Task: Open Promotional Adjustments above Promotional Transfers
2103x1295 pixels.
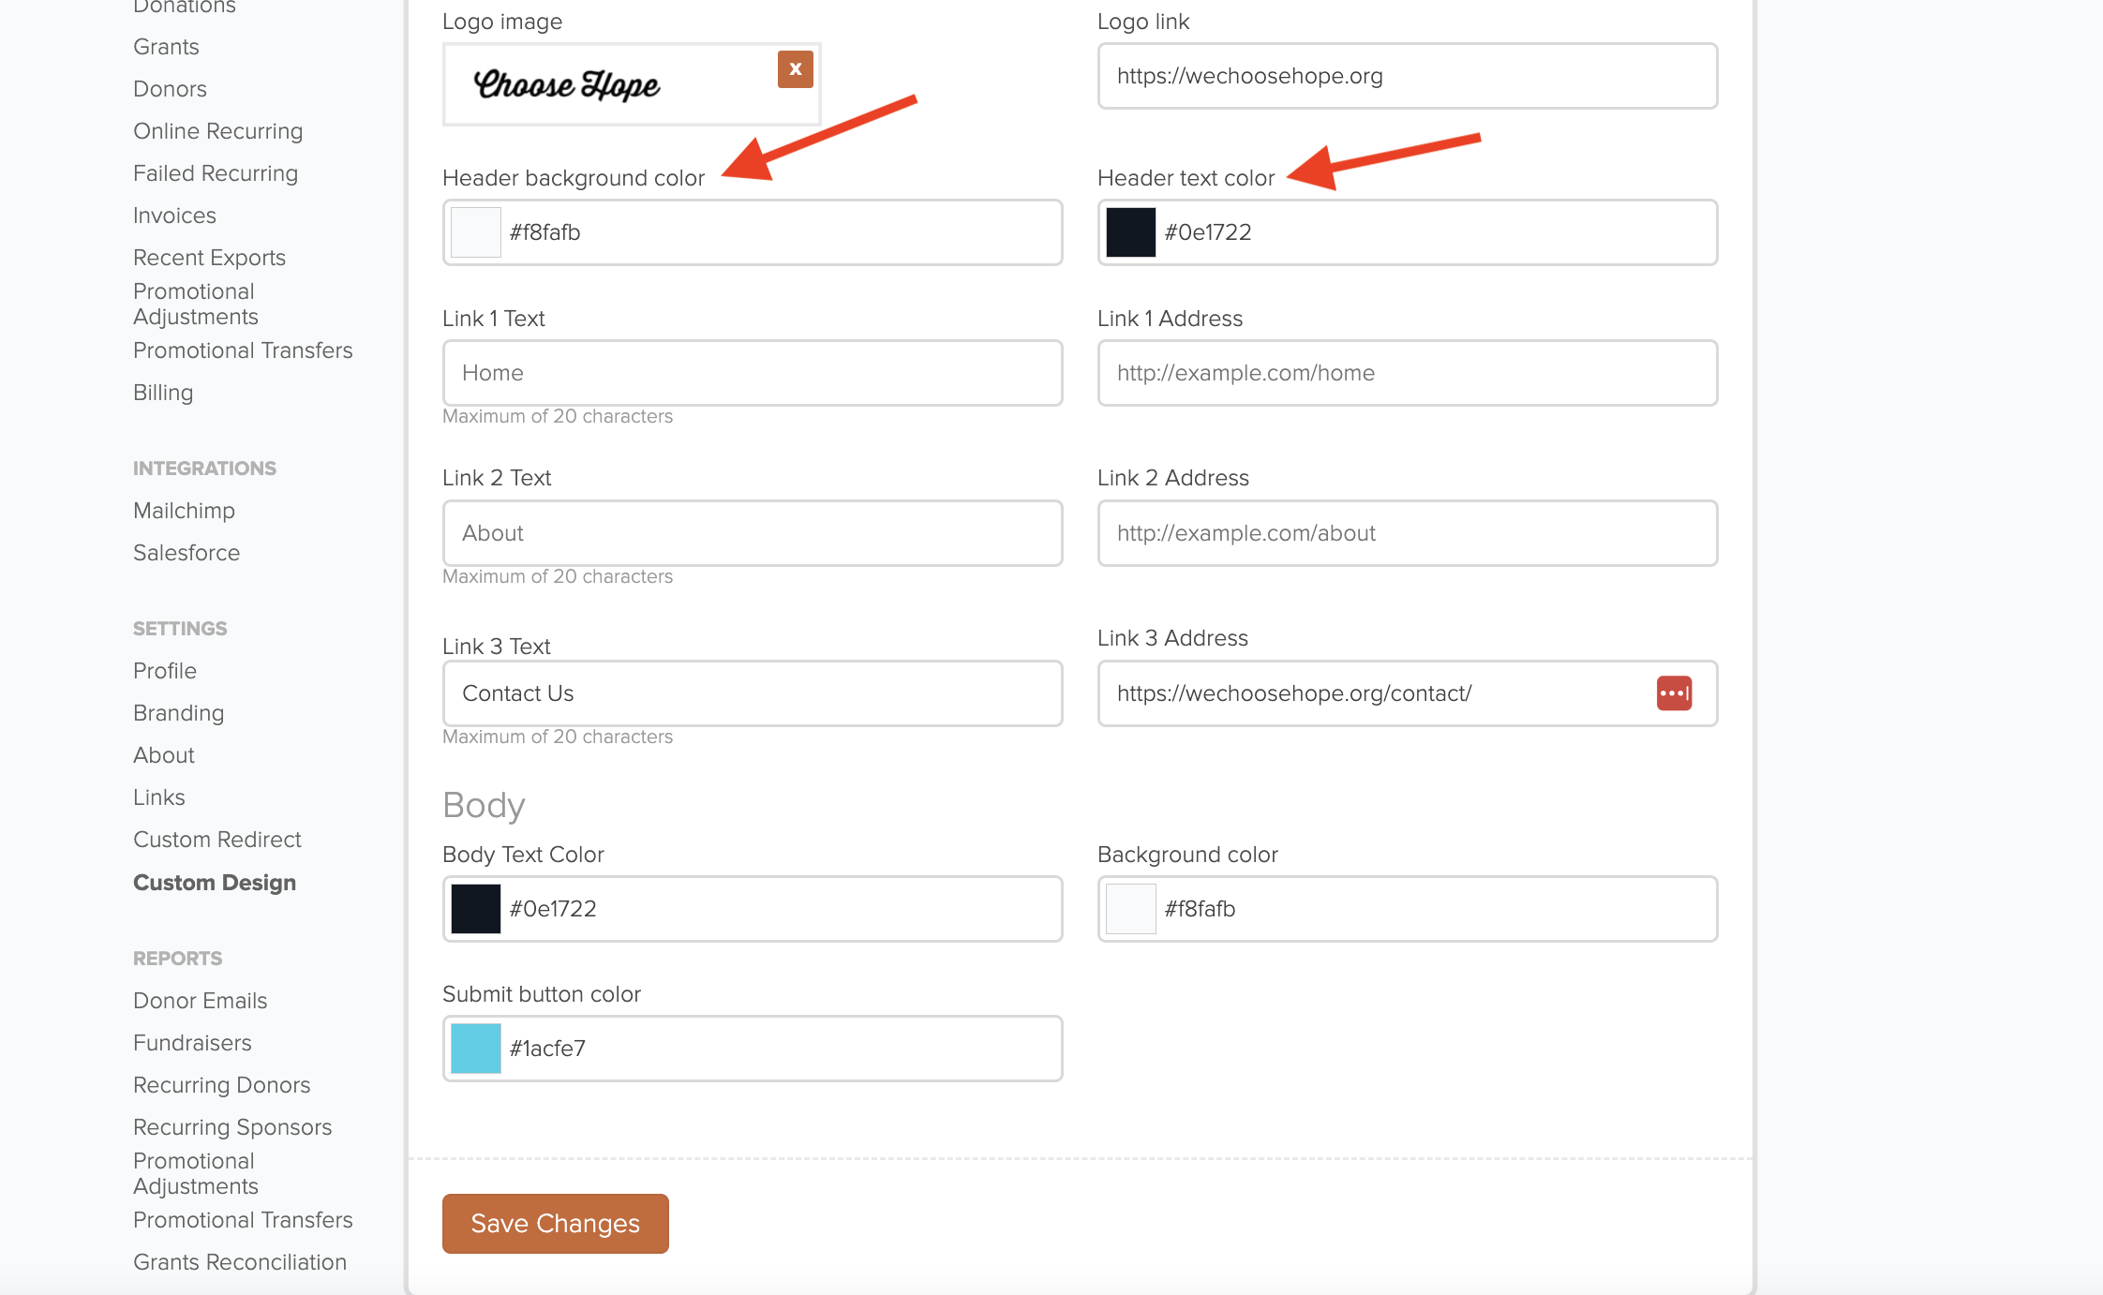Action: click(x=196, y=304)
